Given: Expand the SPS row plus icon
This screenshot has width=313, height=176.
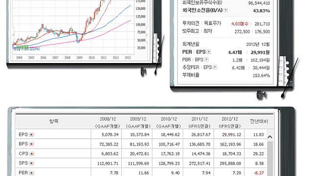Looking at the screenshot, I should [x=31, y=163].
